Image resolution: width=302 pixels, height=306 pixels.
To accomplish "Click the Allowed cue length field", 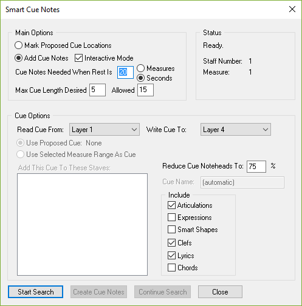I will click(x=145, y=90).
